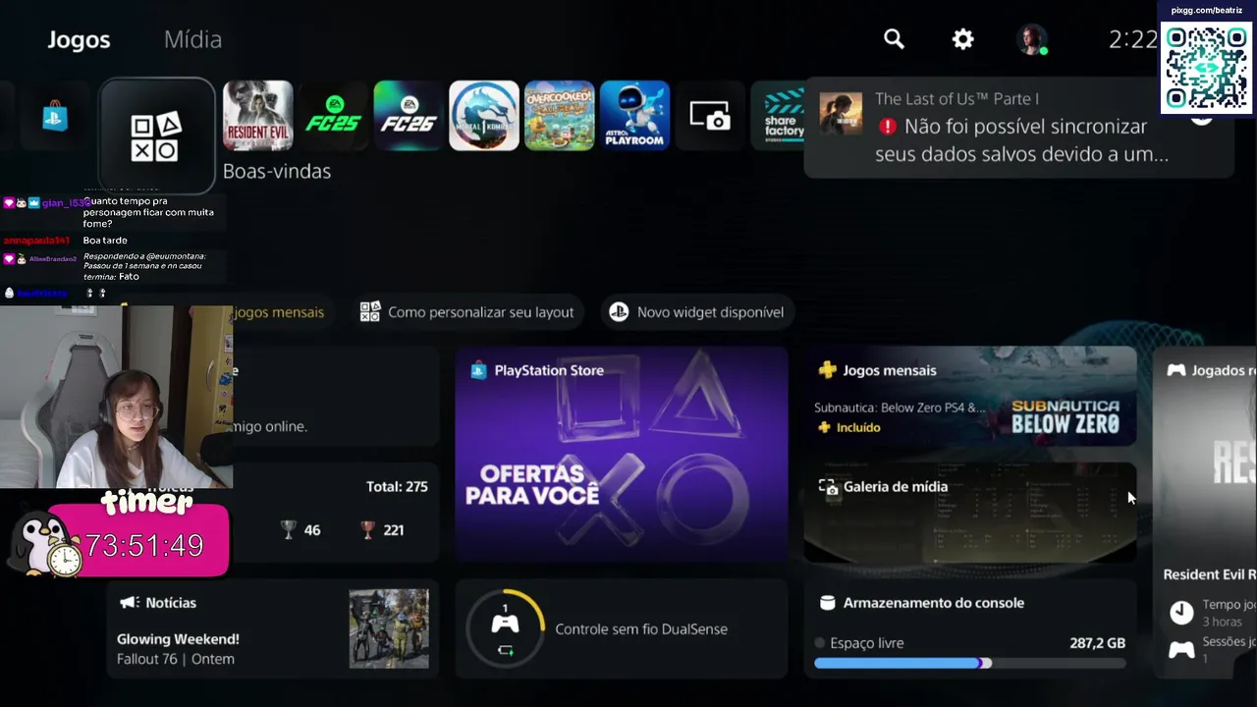The image size is (1257, 707).
Task: Click the console storage disk icon
Action: (827, 603)
